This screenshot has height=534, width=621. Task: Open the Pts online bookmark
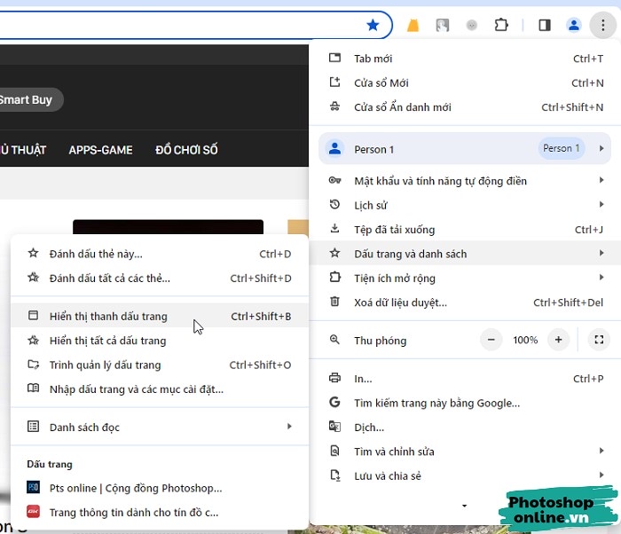[160, 488]
